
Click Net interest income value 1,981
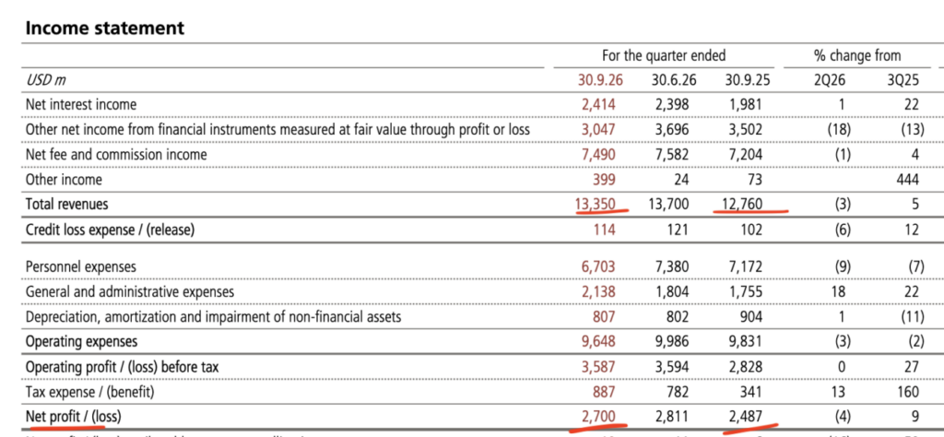coord(745,104)
